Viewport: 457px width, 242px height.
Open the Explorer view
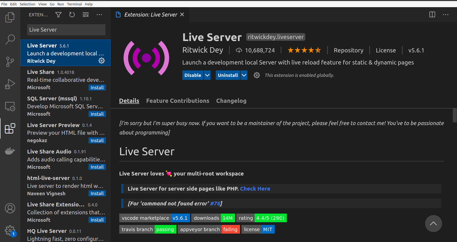coord(10,17)
